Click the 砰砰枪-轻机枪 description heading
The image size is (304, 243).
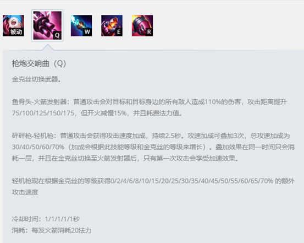click(33, 136)
